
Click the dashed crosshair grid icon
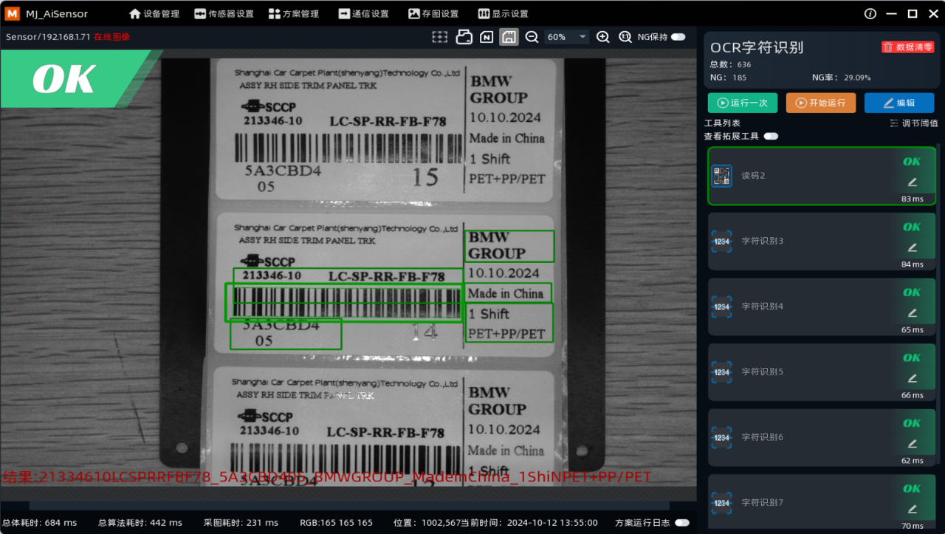click(440, 37)
